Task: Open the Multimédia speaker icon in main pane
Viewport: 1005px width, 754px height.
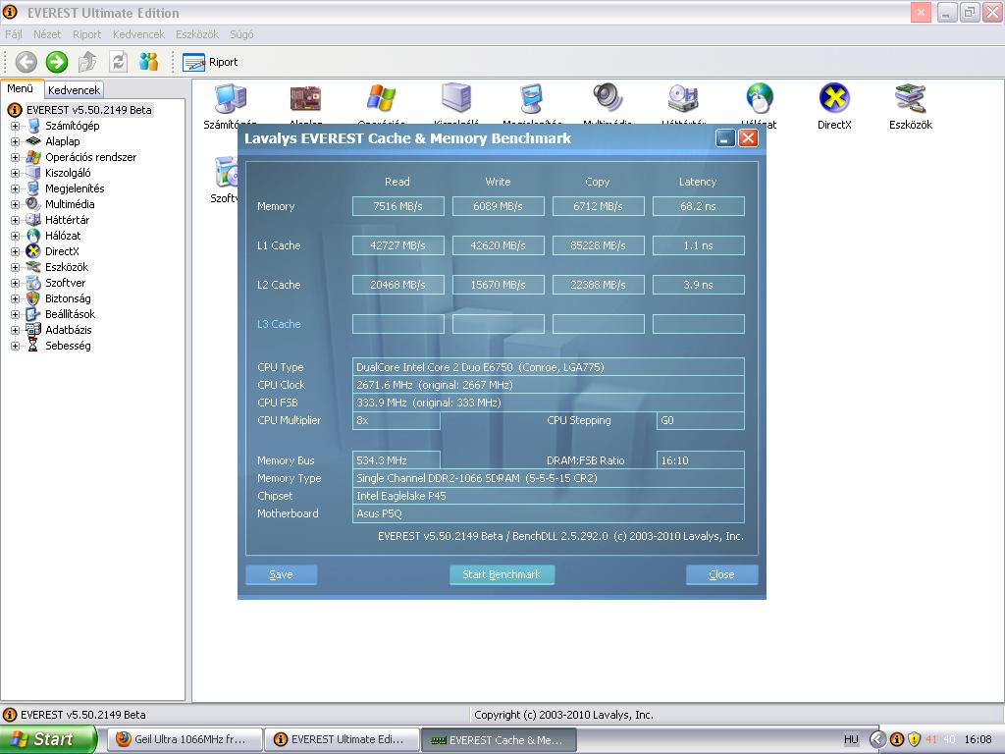Action: tap(608, 99)
